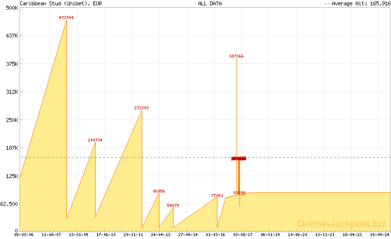Click the 473744 peak value label
The image size is (391, 239).
pos(66,18)
